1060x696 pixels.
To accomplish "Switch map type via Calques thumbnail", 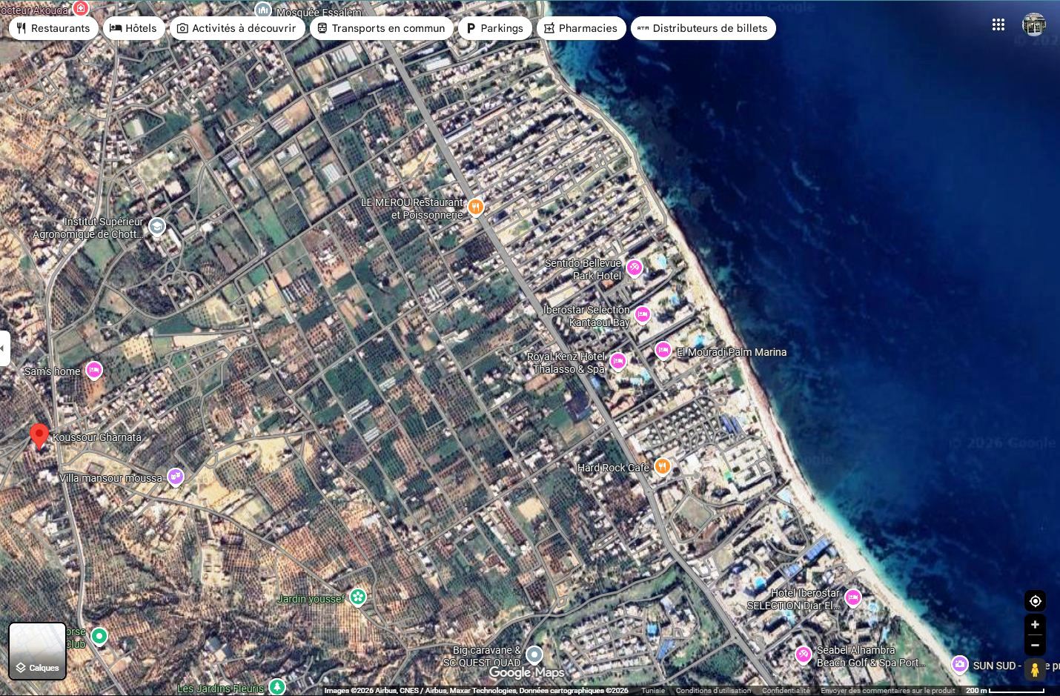I will click(37, 651).
